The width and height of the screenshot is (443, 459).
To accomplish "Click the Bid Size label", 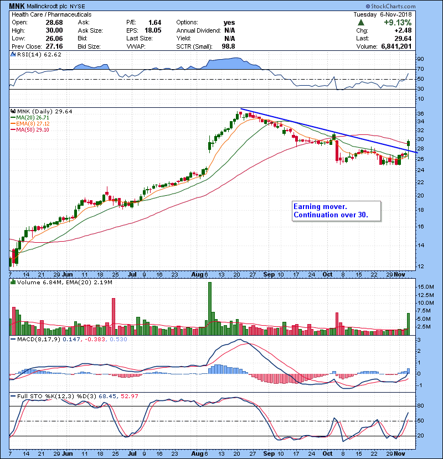I will (x=89, y=46).
